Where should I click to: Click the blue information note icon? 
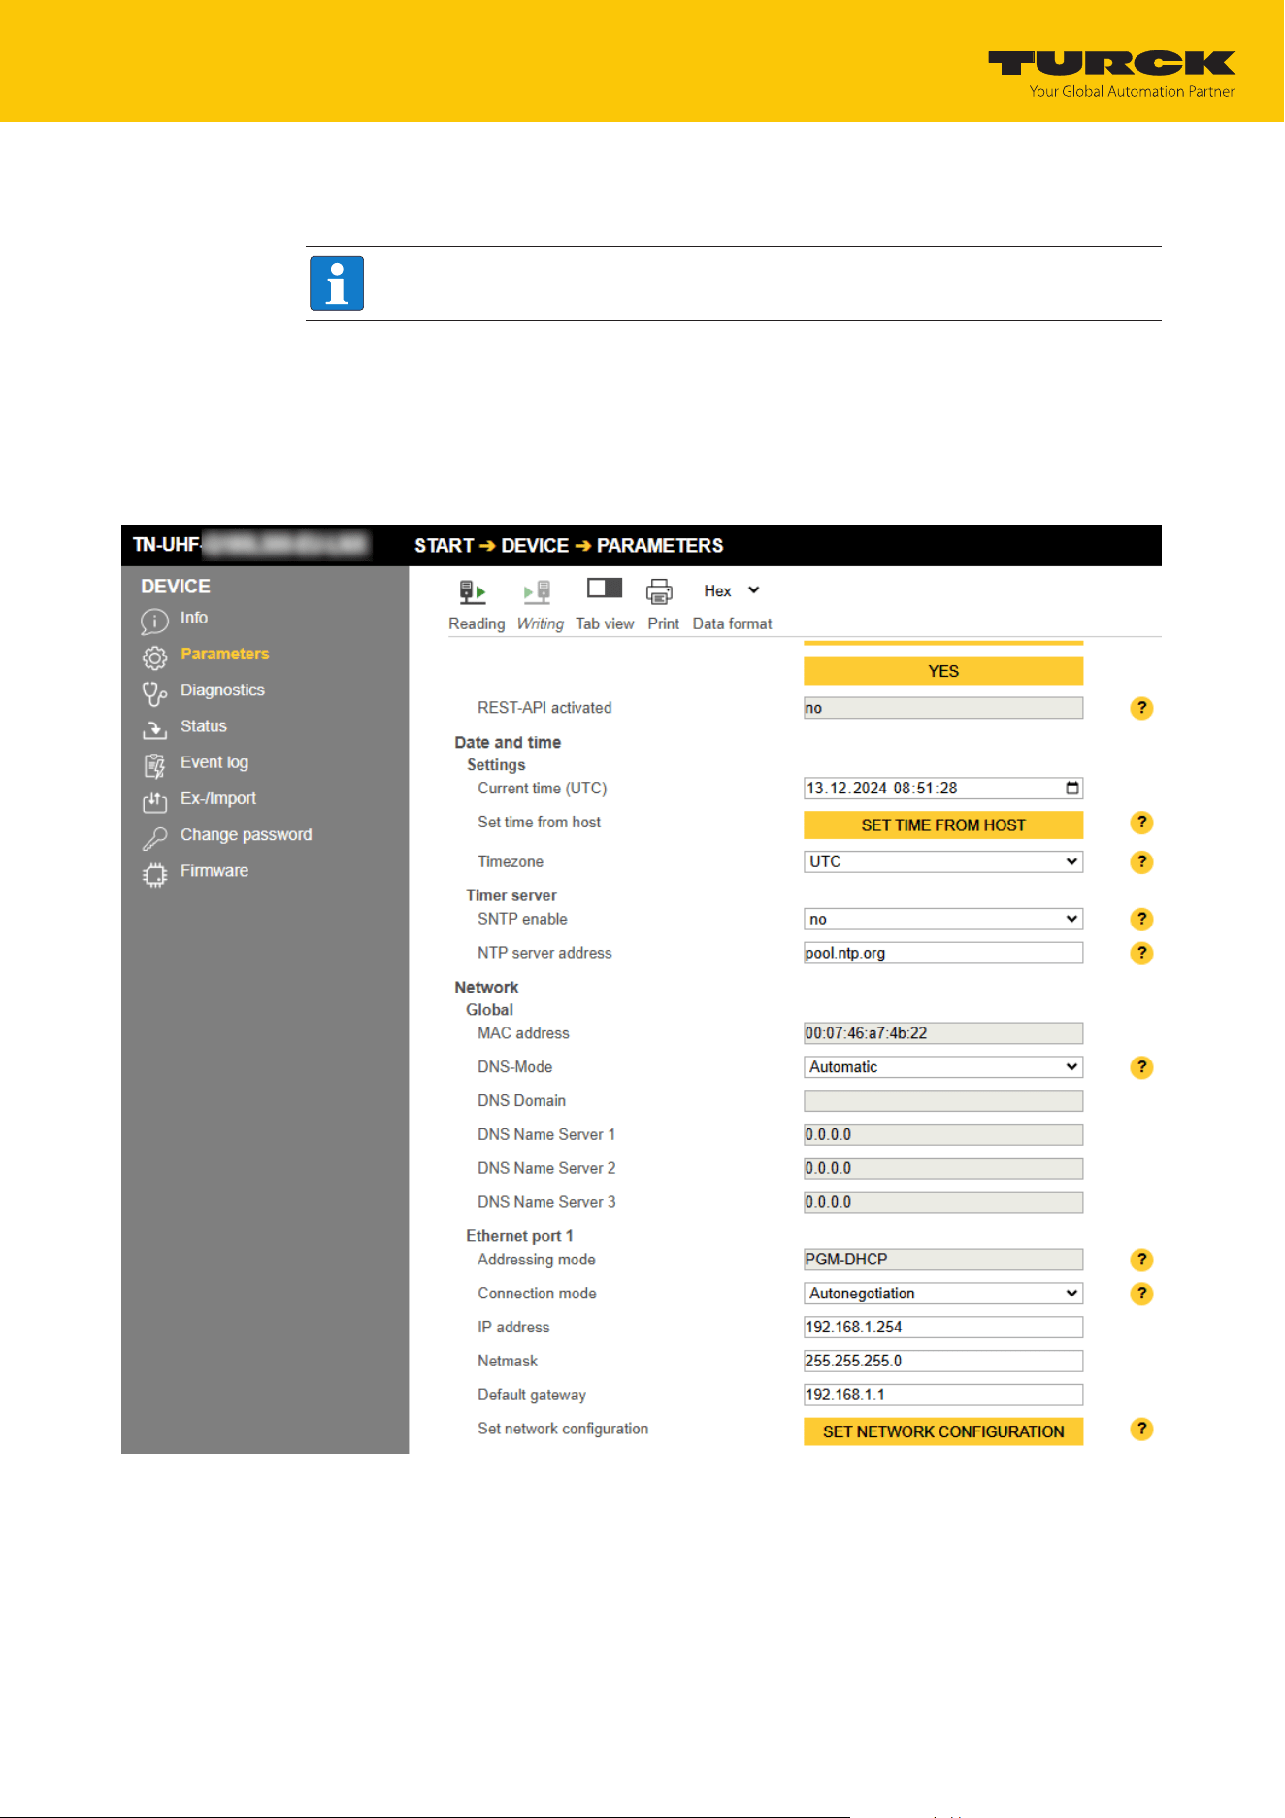coord(337,284)
